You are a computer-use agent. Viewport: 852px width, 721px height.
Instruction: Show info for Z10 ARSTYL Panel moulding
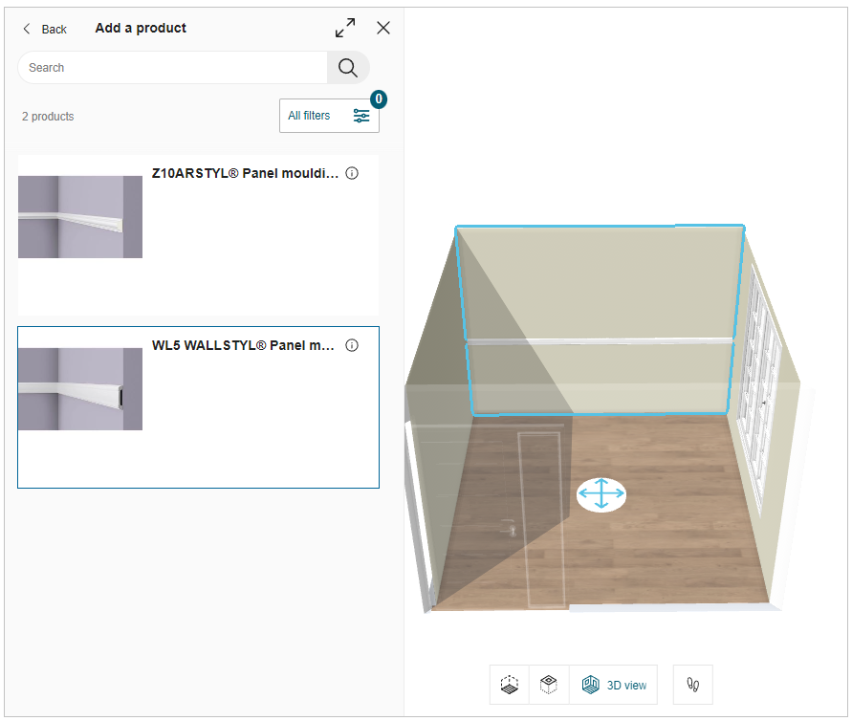(x=352, y=173)
